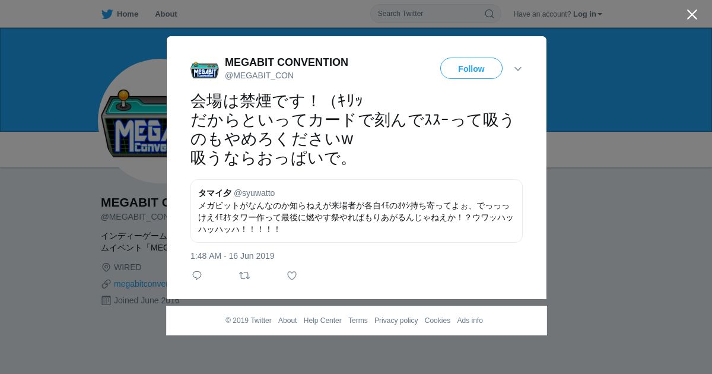The width and height of the screenshot is (712, 374).
Task: Click the MEGABIT CONVENTION avatar in tweet
Action: pyautogui.click(x=205, y=69)
